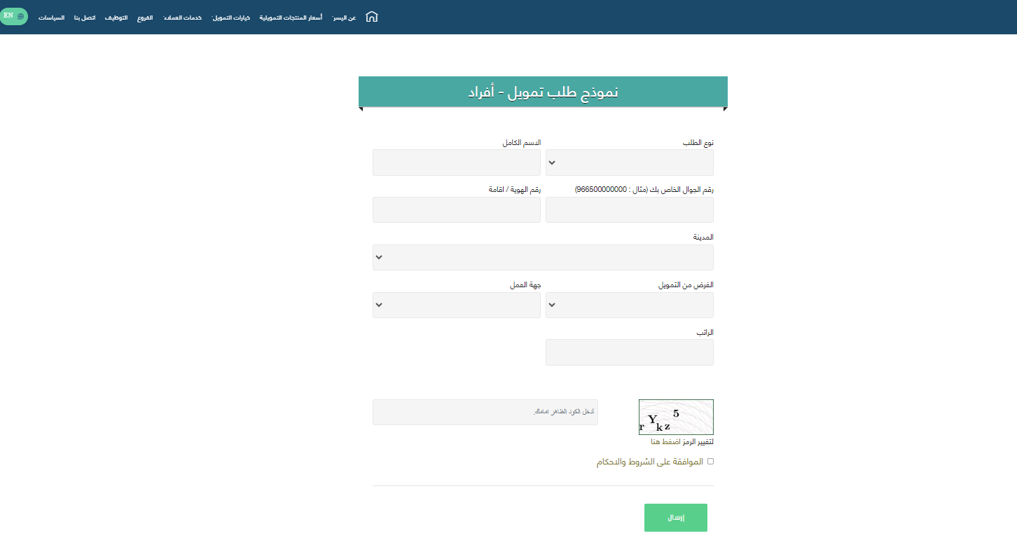
Task: Expand the نوع الطلب dropdown
Action: [630, 163]
